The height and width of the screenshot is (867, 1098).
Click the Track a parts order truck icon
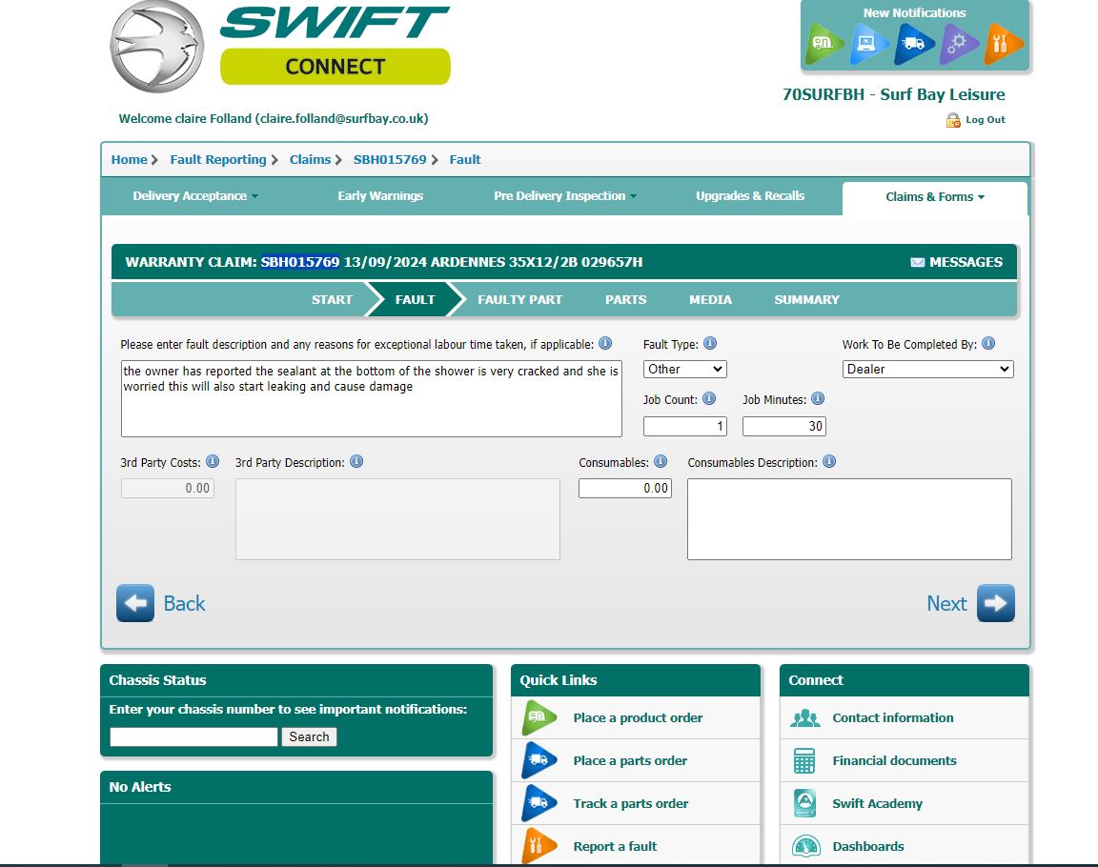(539, 803)
